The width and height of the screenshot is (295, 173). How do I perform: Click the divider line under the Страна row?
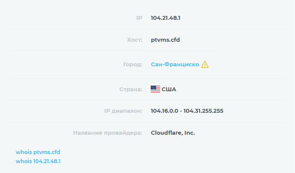tap(146, 100)
